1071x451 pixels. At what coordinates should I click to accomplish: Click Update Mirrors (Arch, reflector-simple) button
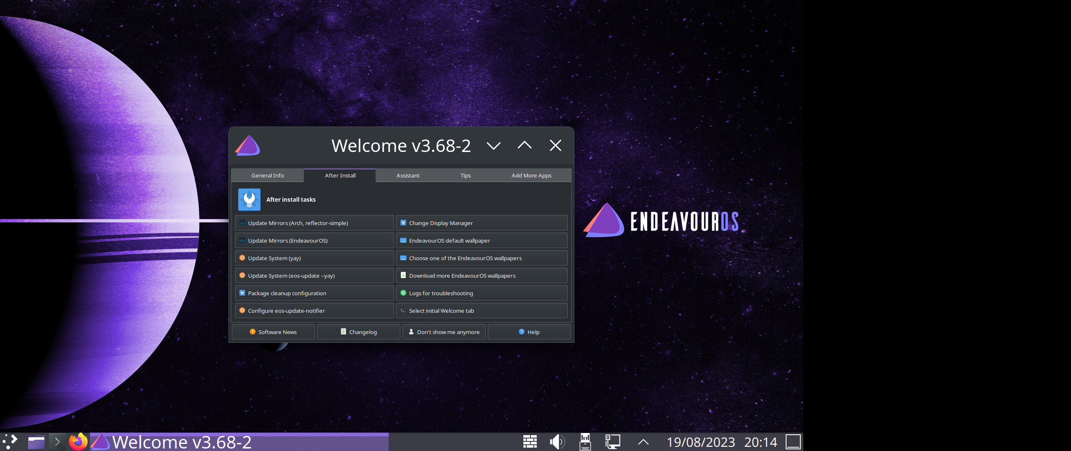[315, 223]
